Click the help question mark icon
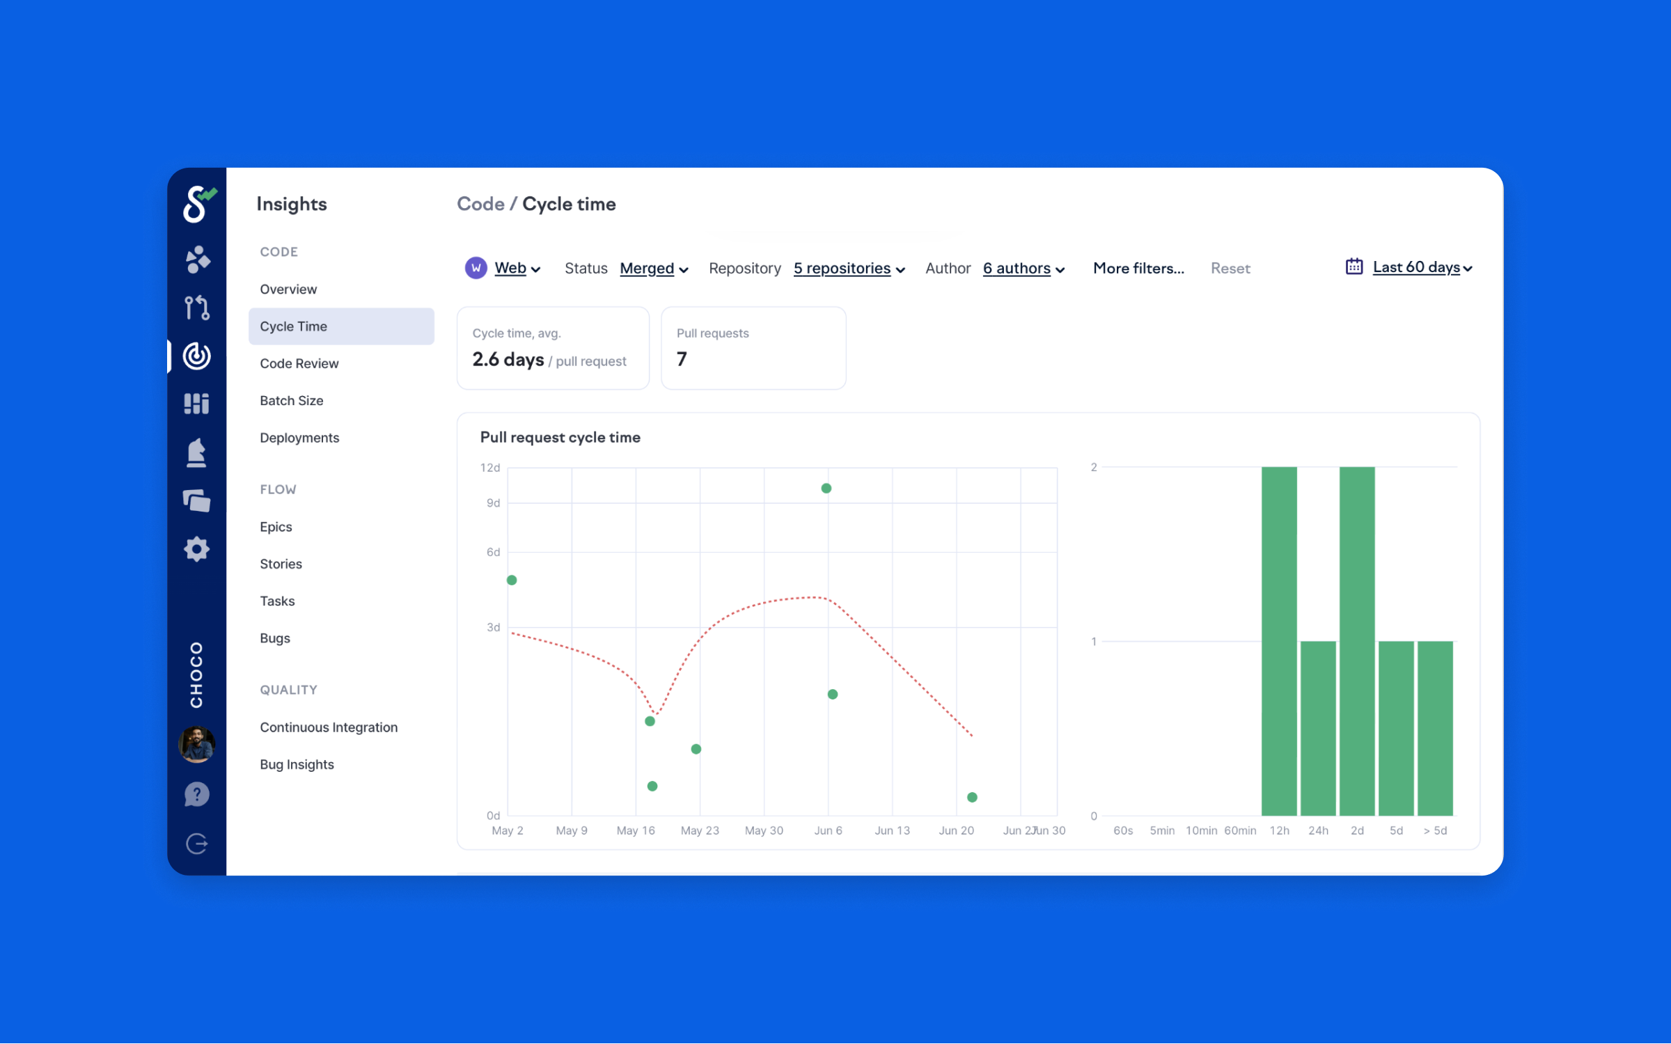 point(197,794)
